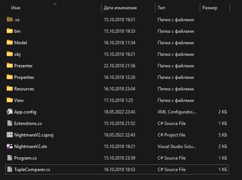Screen dimensions: 242x180
Task: Click the Program.cs file icon
Action: (10, 158)
